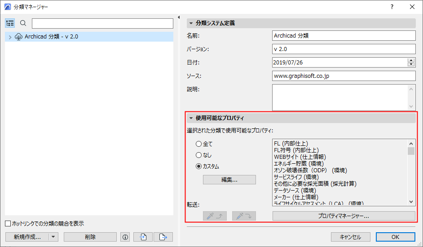Screen dimensions: 423x247
Task: Click the ソース input field
Action: 344,76
